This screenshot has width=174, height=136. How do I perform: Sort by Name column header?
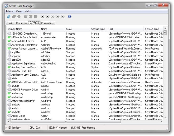tap(52, 29)
